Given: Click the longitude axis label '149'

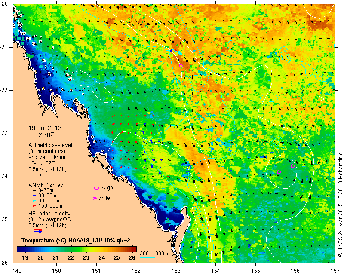Looking at the screenshot, I should (17, 271).
